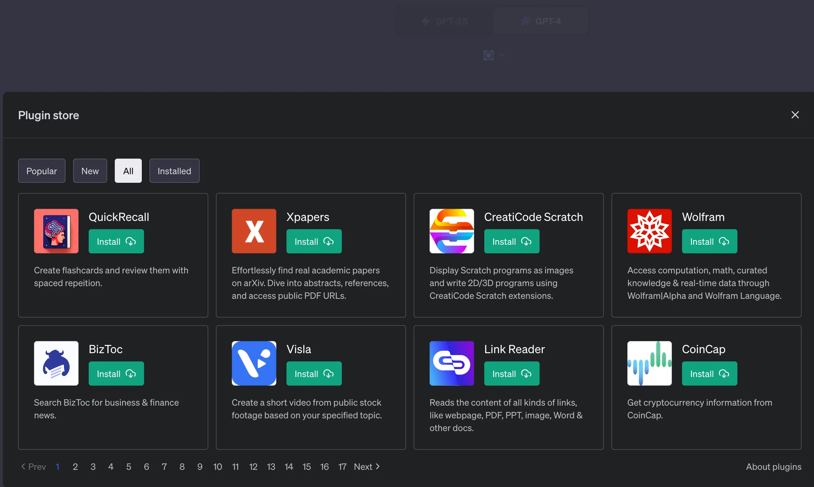Click the BizToc plugin title

[x=105, y=349]
